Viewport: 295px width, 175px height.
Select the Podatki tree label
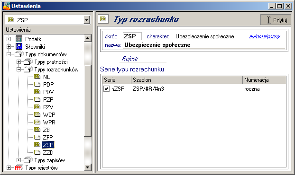[34, 39]
